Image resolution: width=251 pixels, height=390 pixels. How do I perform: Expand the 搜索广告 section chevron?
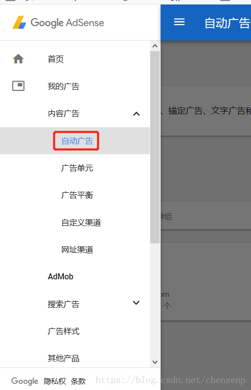(136, 303)
